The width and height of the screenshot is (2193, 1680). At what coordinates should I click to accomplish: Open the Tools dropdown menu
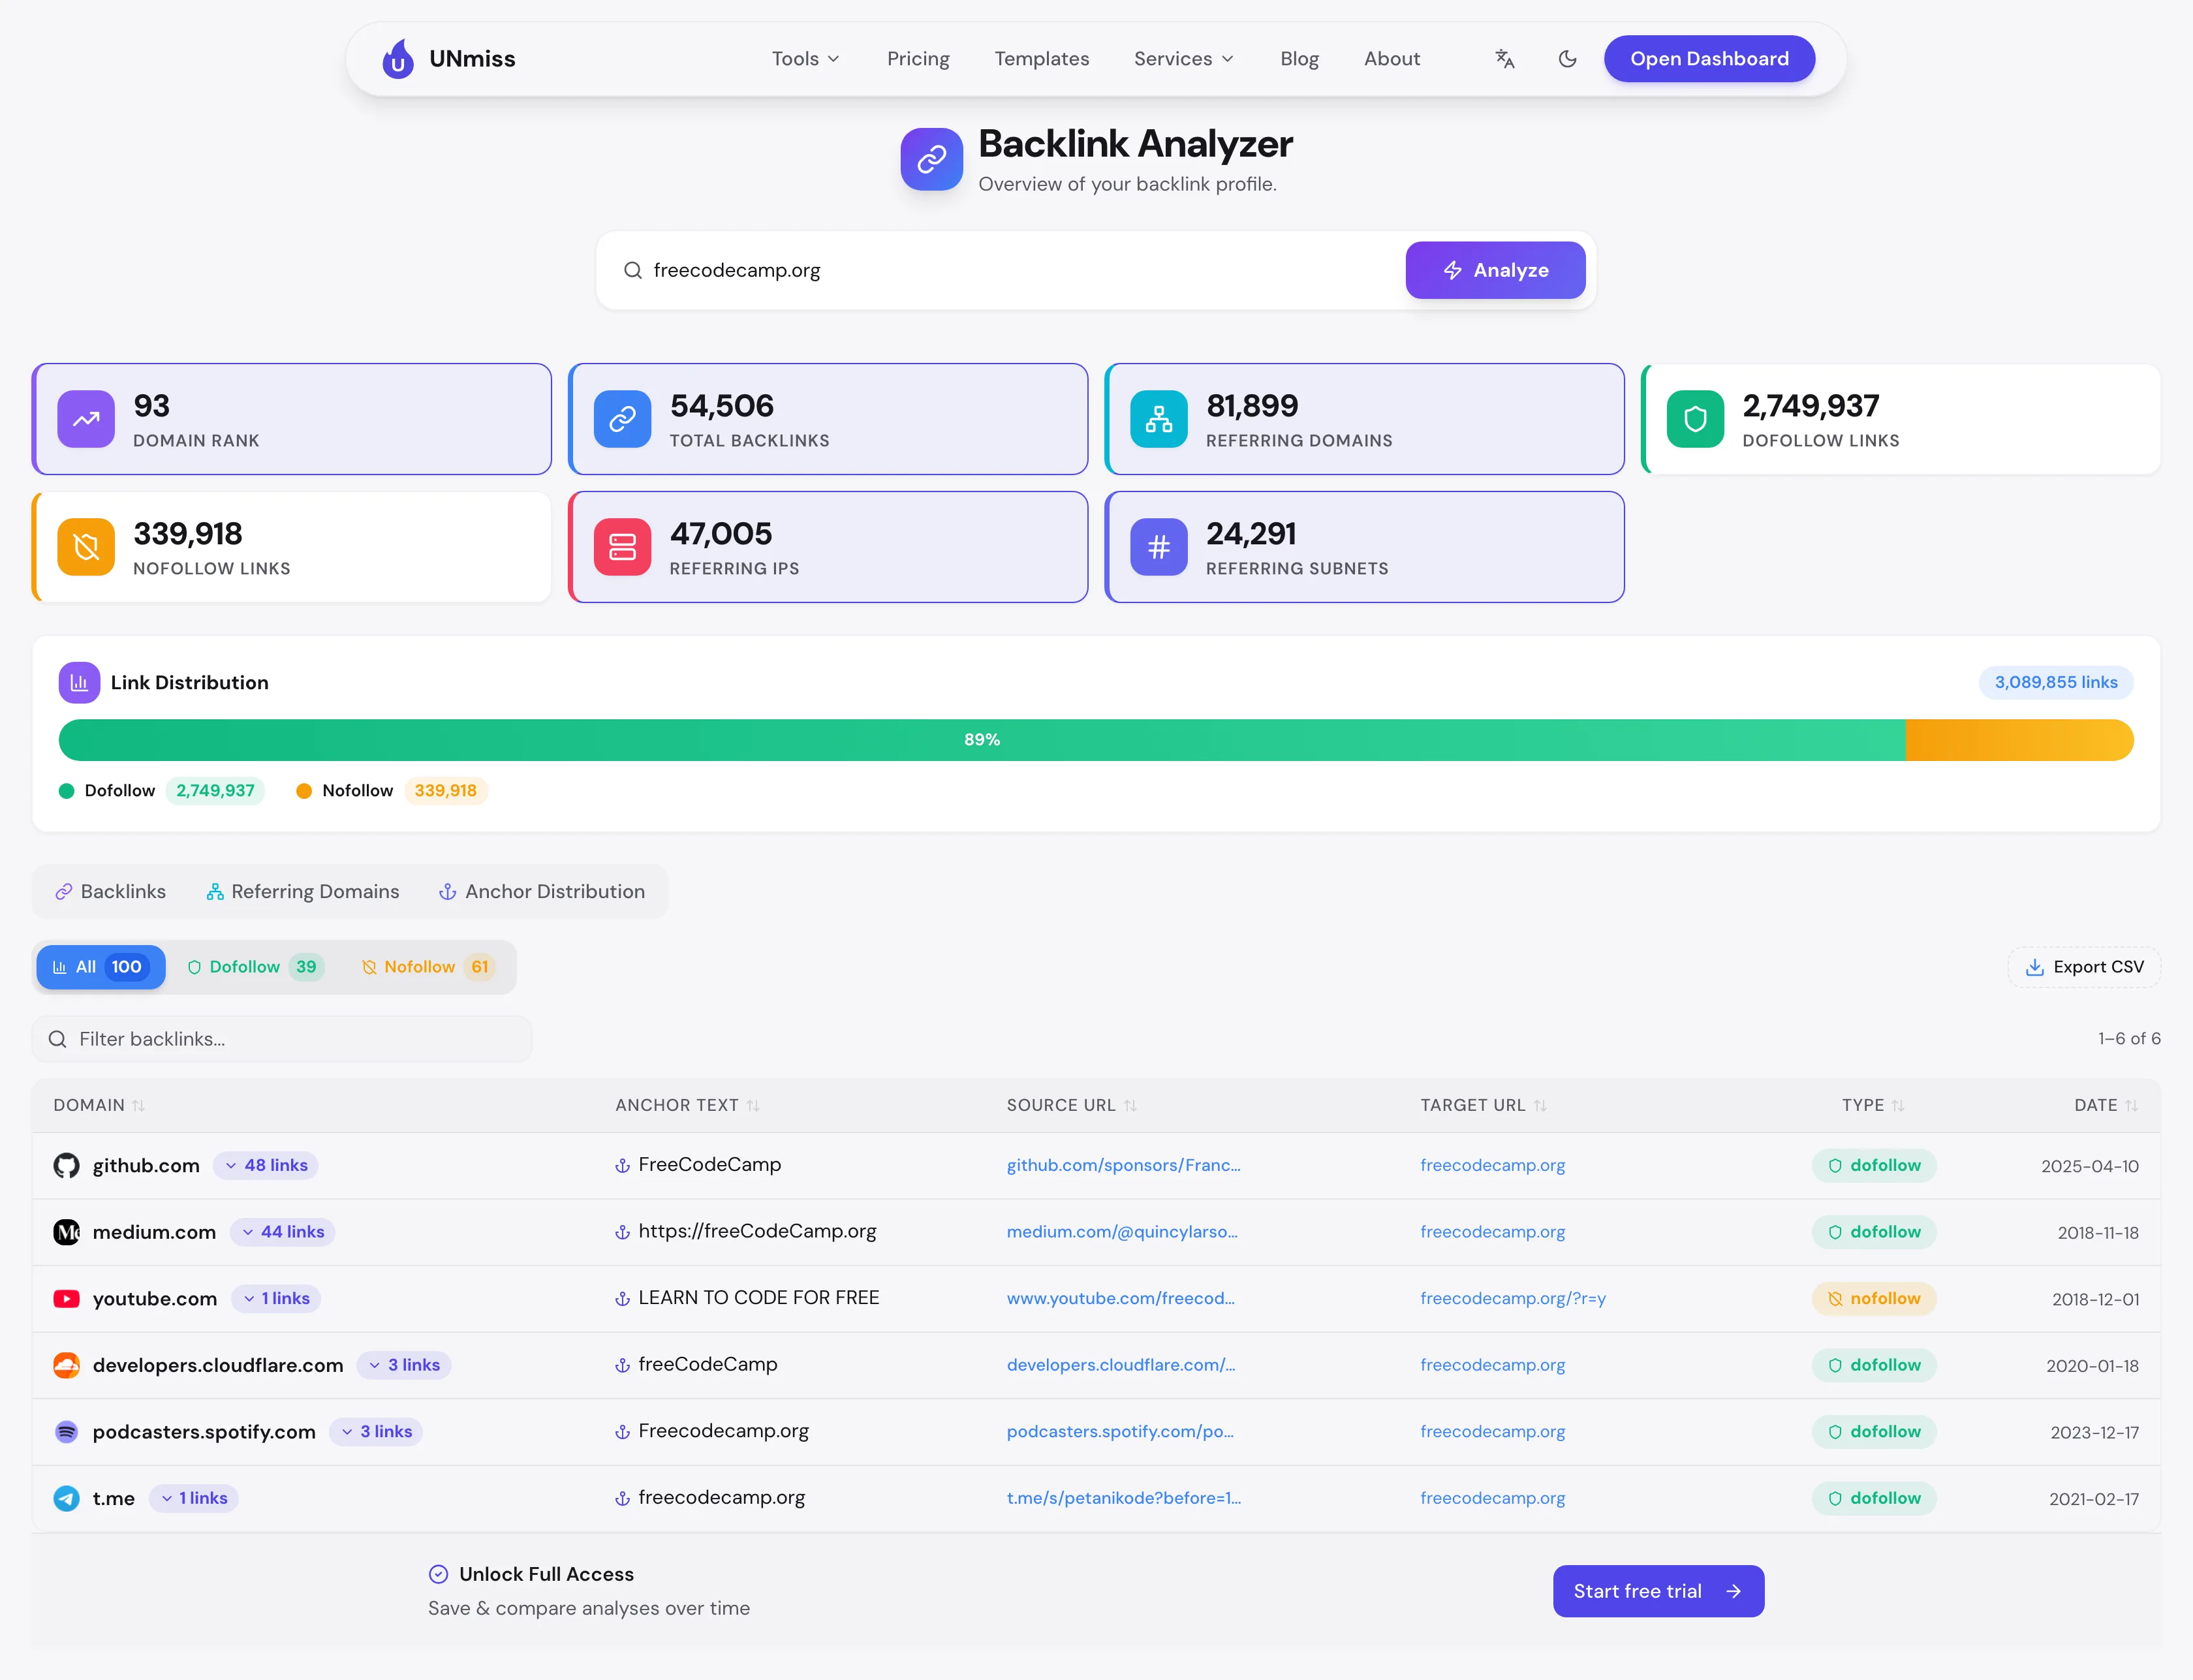click(806, 59)
